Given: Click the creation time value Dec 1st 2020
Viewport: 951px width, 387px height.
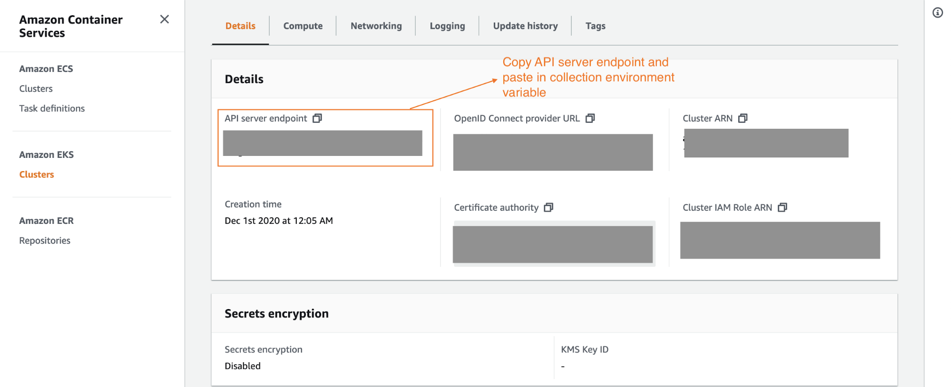Looking at the screenshot, I should click(279, 221).
